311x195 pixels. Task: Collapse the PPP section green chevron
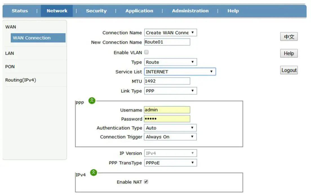click(x=92, y=101)
